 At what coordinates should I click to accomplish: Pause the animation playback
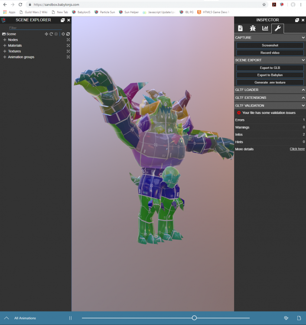70,318
